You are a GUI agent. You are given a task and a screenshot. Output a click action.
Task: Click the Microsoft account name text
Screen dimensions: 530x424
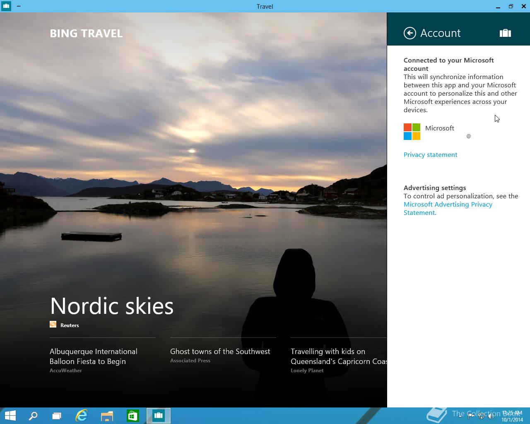click(440, 128)
